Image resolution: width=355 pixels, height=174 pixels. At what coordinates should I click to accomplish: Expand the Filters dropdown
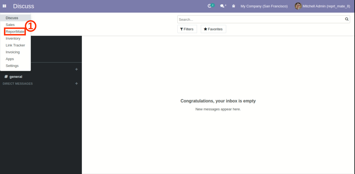187,29
